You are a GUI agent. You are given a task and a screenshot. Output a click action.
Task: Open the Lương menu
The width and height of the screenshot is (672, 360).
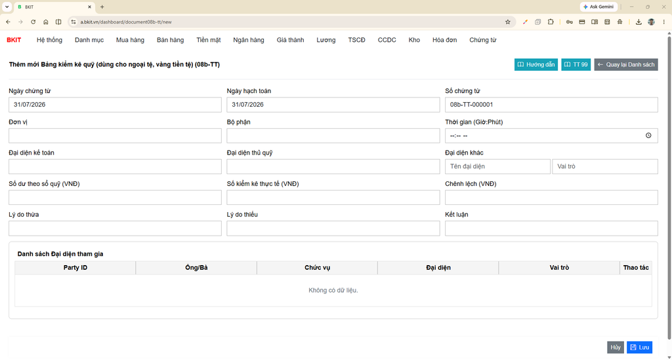coord(326,40)
